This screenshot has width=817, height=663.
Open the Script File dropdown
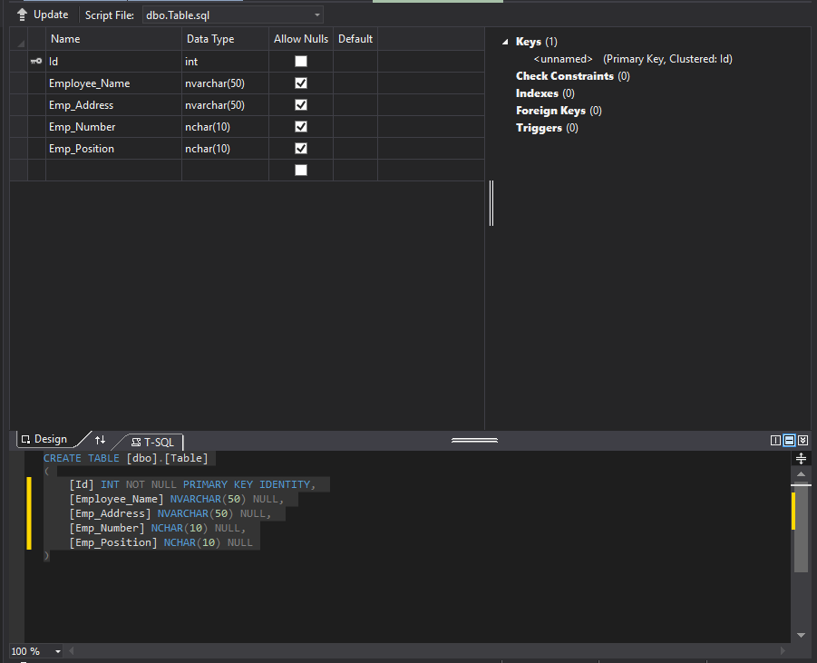pos(315,15)
